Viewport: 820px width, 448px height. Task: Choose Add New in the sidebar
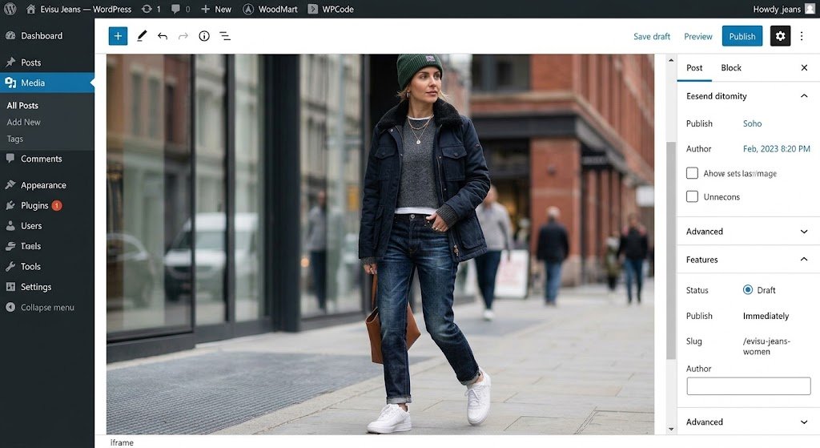click(23, 122)
